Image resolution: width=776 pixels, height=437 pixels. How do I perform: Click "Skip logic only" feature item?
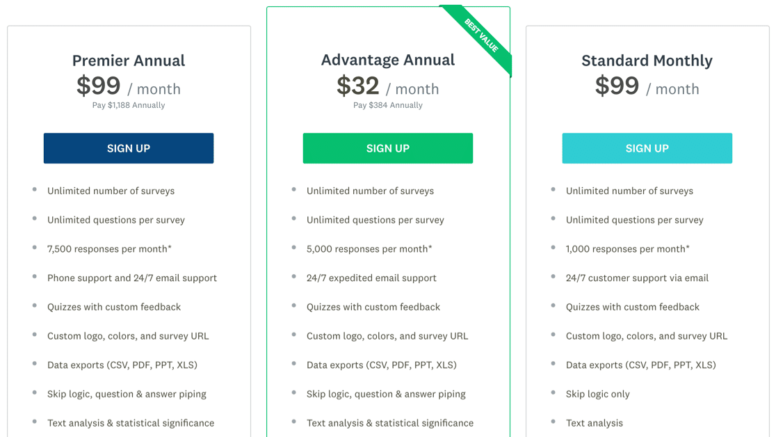597,395
